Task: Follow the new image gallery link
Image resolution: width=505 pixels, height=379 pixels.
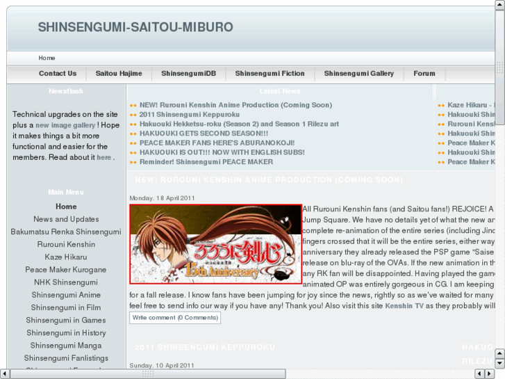Action: pos(65,125)
